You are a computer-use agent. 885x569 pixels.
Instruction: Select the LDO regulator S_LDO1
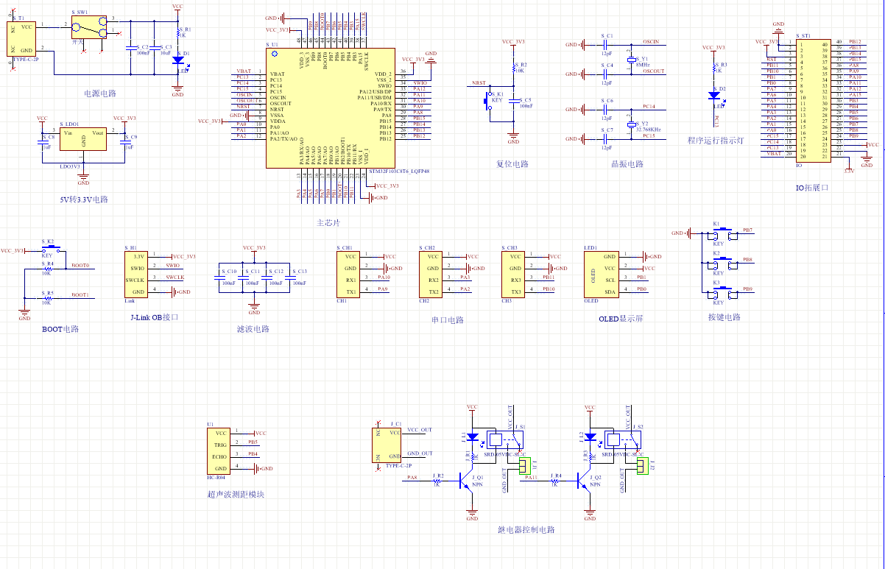coord(83,140)
